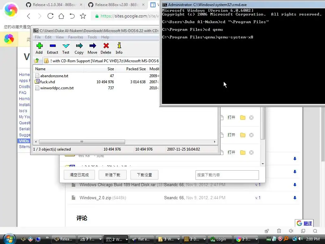Open 下载设置 download settings
The width and height of the screenshot is (325, 244).
tap(144, 175)
